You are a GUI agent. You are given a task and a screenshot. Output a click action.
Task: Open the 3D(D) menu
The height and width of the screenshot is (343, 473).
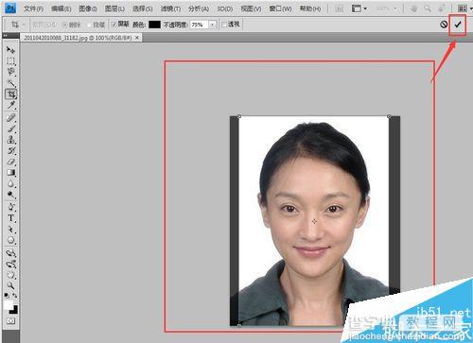click(x=225, y=9)
